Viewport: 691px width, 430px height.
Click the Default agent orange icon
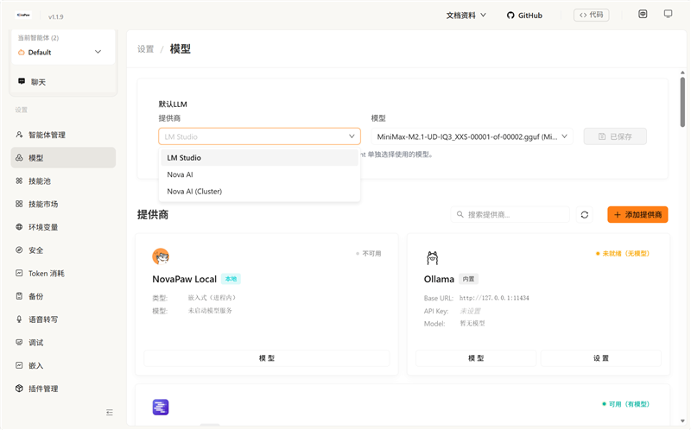pos(21,52)
